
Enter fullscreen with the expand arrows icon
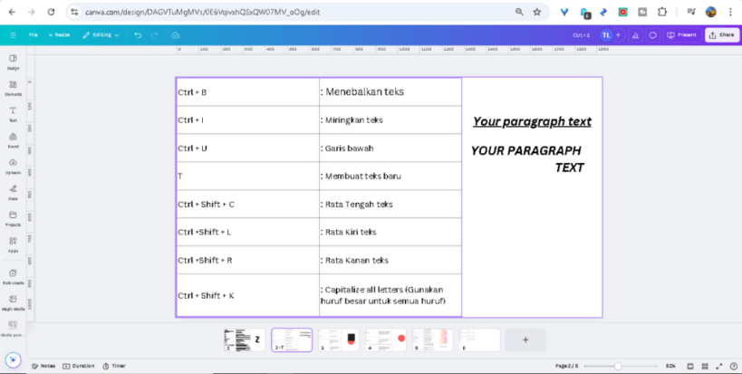point(719,366)
